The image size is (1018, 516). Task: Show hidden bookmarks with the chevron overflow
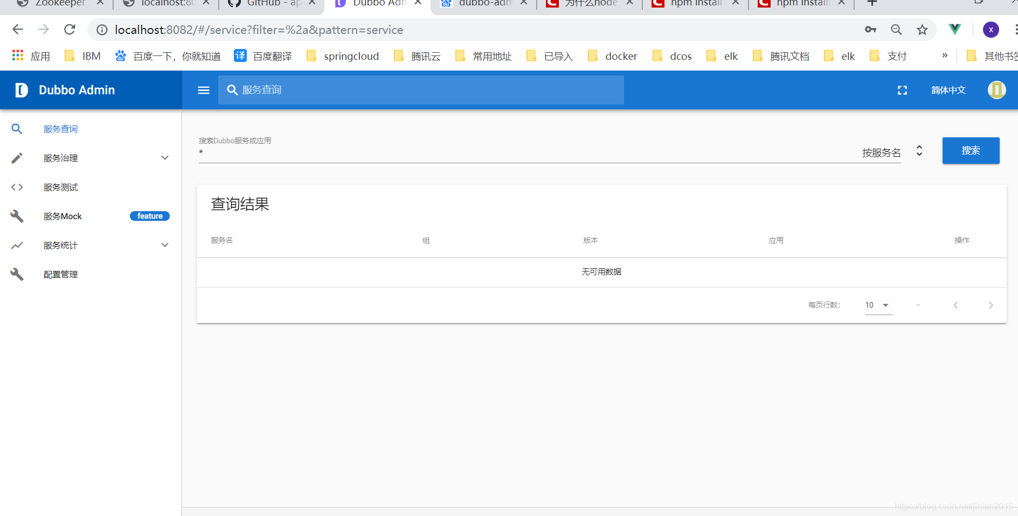(945, 55)
